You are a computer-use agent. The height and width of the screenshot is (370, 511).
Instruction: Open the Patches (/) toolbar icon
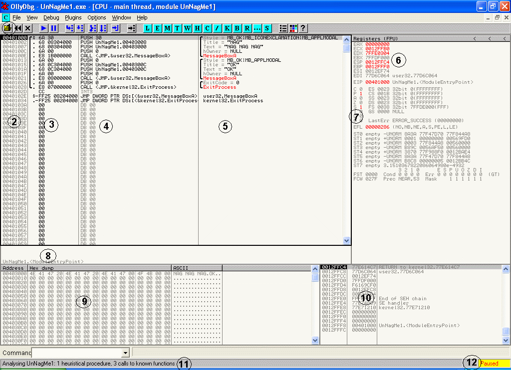[217, 28]
